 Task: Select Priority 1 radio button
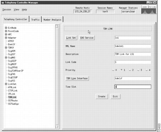[x=121, y=70]
